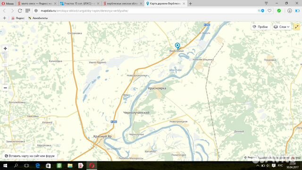The width and height of the screenshot is (302, 170).
Task: Switch to the Участок 15 сот. tab
Action: click(x=80, y=3)
